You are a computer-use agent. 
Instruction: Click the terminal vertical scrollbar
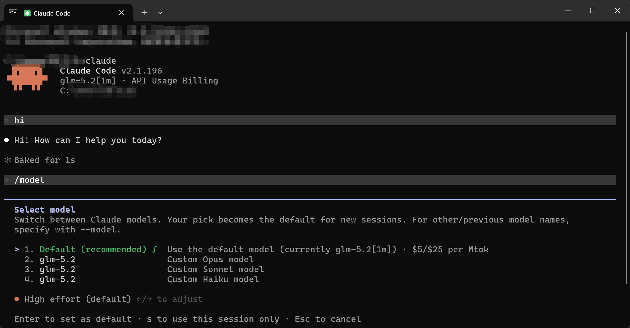click(x=626, y=158)
